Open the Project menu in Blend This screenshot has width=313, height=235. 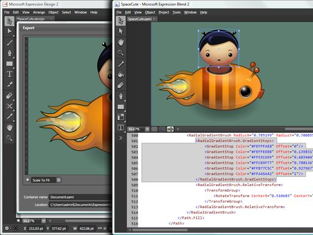(x=164, y=12)
